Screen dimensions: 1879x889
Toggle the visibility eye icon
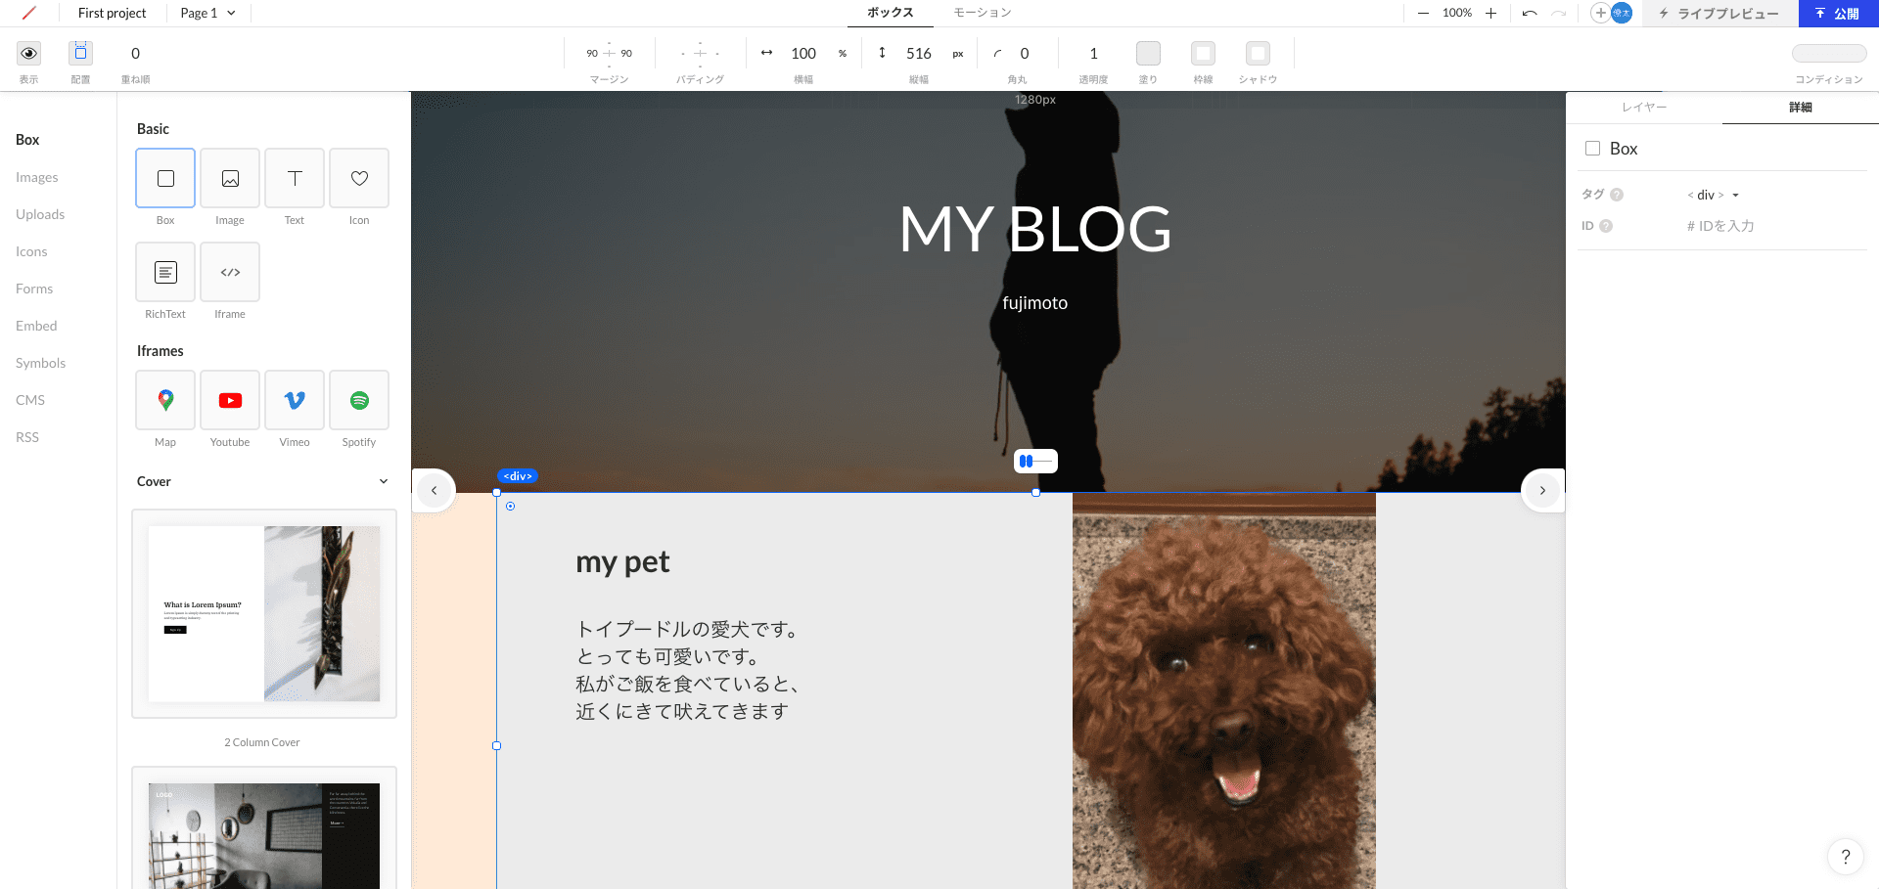point(29,53)
